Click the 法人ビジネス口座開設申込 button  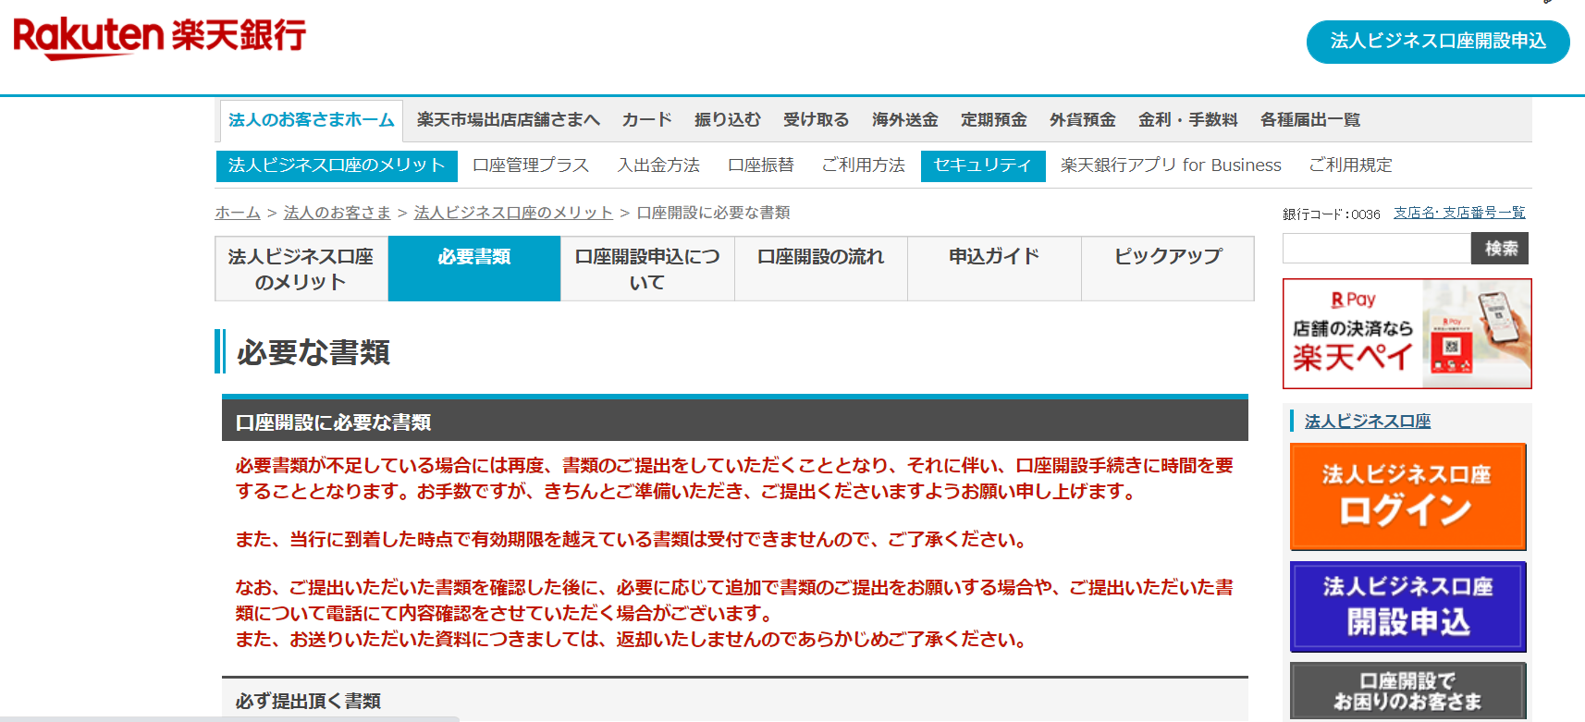point(1437,42)
